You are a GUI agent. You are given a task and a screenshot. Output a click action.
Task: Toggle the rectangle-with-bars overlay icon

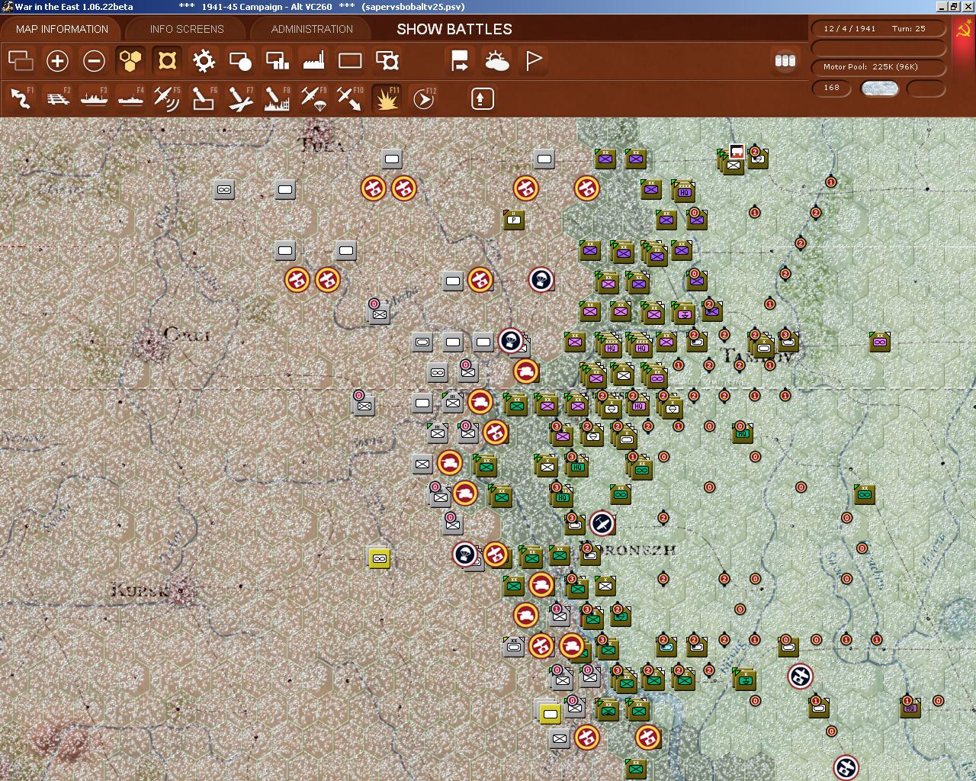(x=277, y=60)
